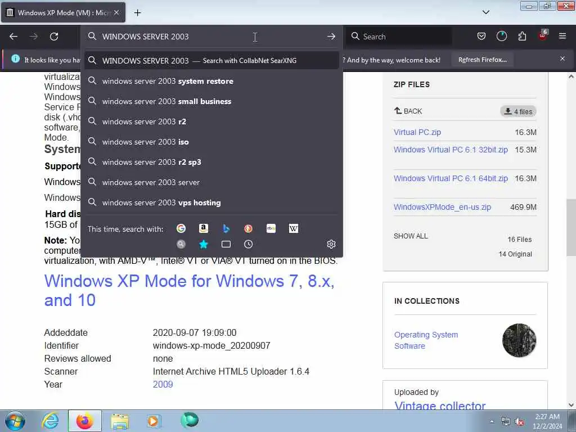
Task: Search this time with eBay
Action: [x=271, y=228]
